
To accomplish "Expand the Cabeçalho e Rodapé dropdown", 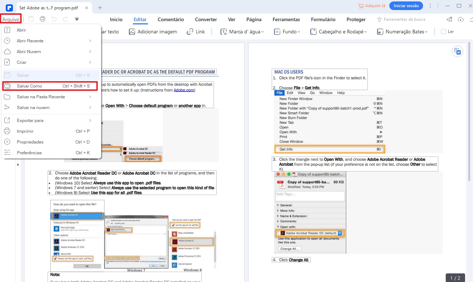I will (x=366, y=32).
